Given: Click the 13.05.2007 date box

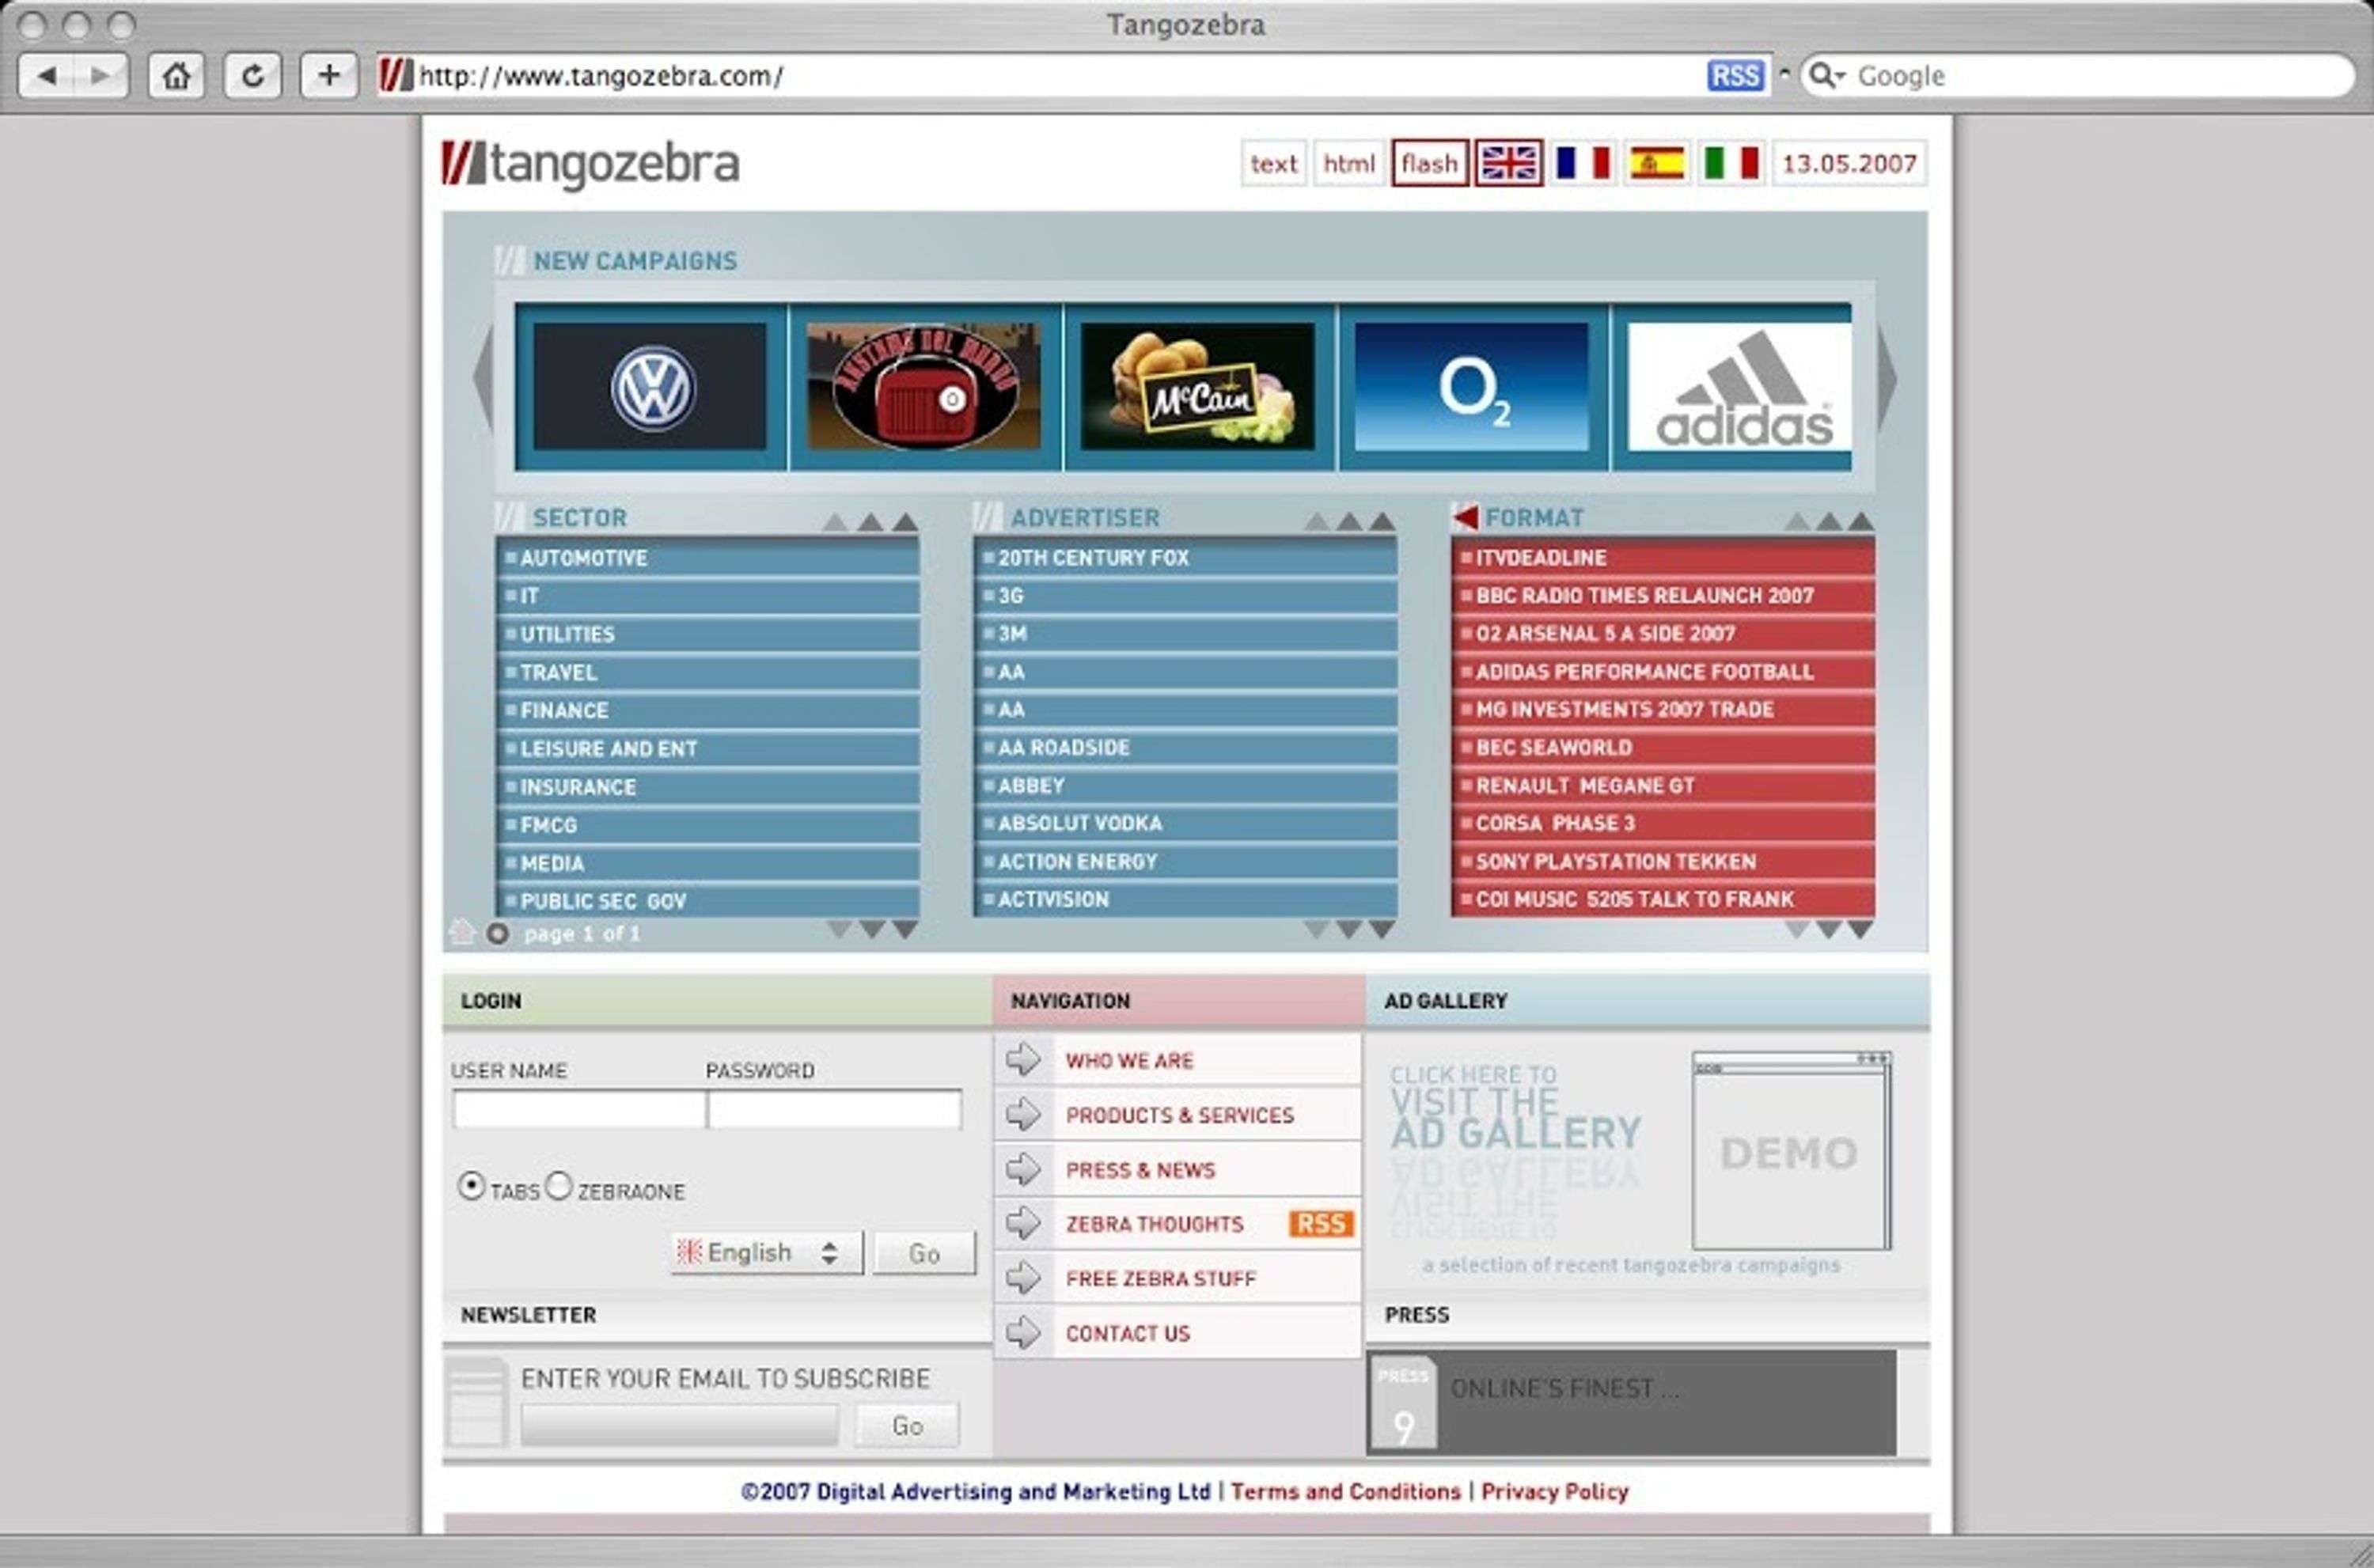Looking at the screenshot, I should 1849,163.
